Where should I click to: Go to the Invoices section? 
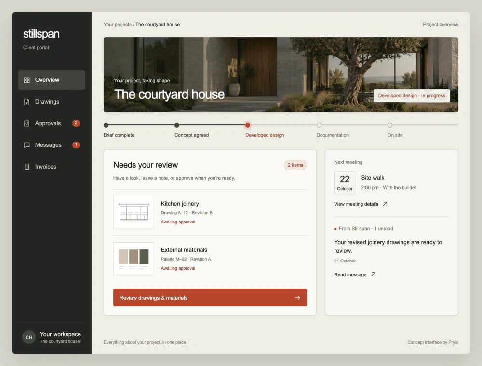52,167
